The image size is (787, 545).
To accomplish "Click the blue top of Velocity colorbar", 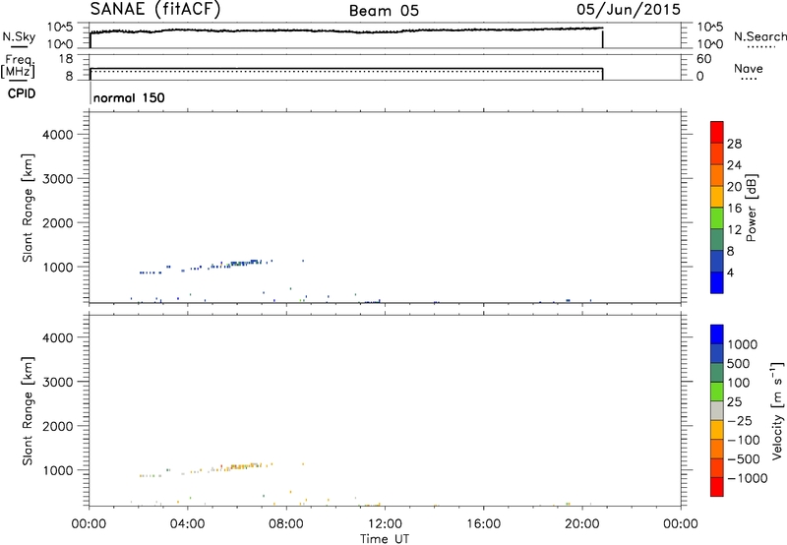I will click(x=717, y=334).
